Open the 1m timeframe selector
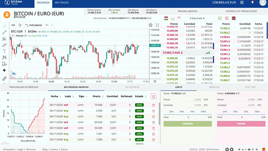Screen dimensions: 268x151 click(13, 25)
